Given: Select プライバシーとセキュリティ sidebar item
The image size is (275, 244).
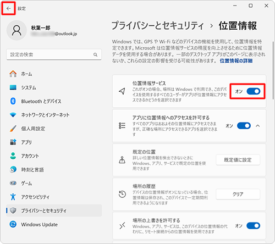Looking at the screenshot, I should tap(54, 210).
